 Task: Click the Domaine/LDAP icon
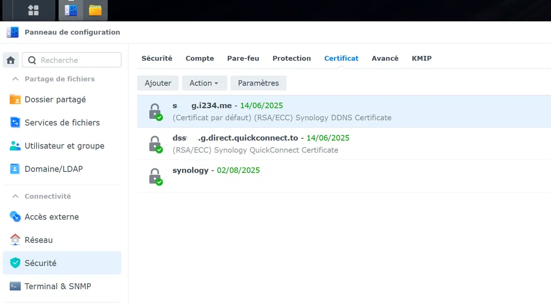[15, 169]
